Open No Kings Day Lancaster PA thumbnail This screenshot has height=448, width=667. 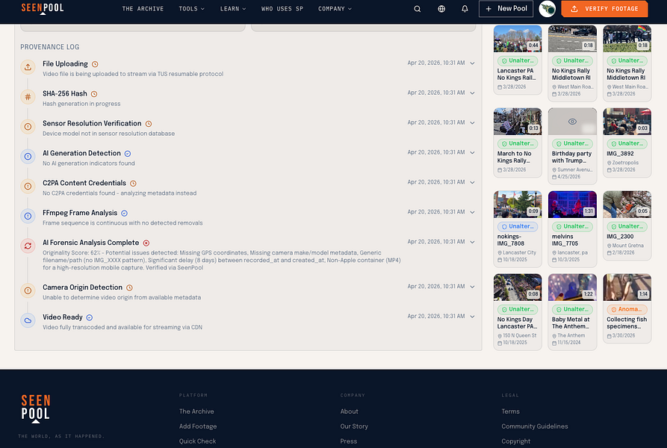pos(518,287)
